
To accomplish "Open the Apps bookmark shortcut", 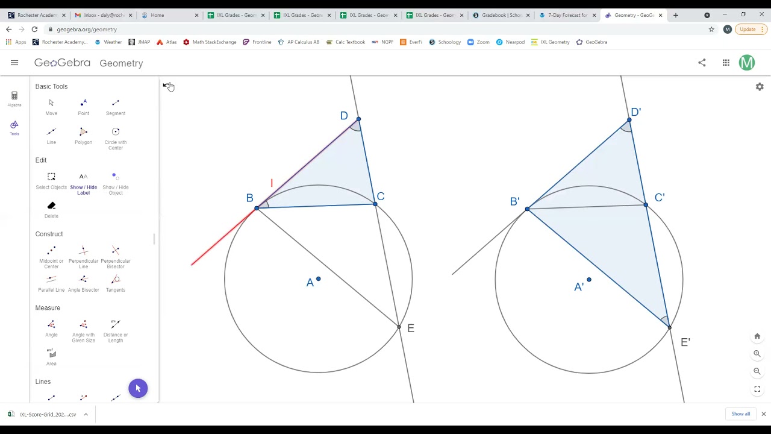I will pyautogui.click(x=16, y=42).
